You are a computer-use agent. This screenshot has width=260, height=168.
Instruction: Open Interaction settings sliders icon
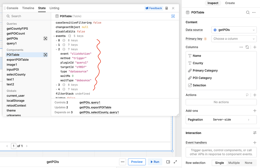[x=255, y=133]
